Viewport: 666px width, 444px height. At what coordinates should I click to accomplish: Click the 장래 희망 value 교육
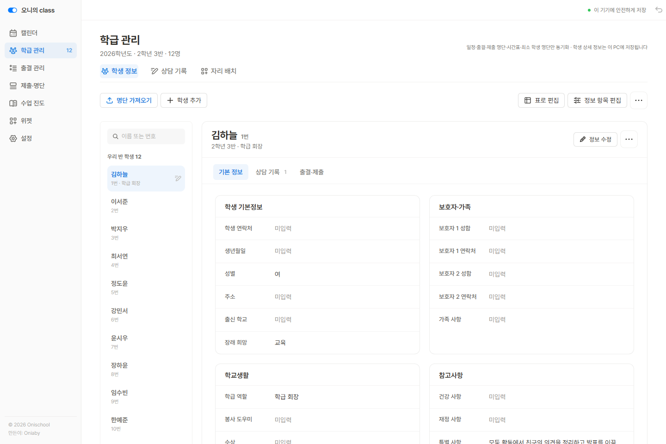click(x=280, y=343)
